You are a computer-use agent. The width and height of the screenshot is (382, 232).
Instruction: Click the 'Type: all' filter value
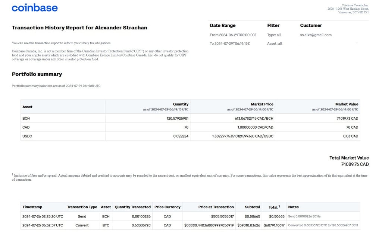274,35
